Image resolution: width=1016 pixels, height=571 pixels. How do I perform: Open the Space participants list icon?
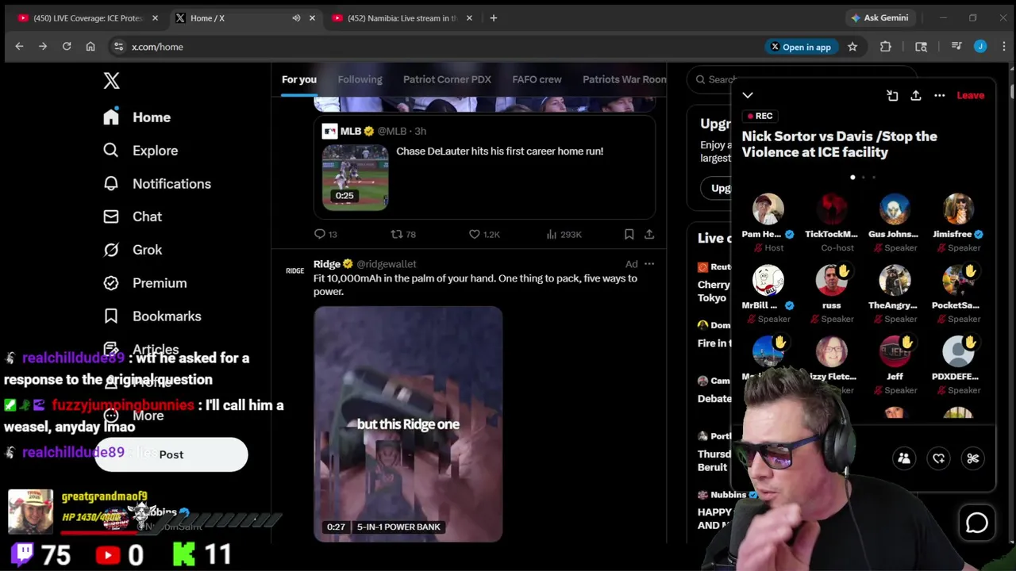[x=904, y=458]
